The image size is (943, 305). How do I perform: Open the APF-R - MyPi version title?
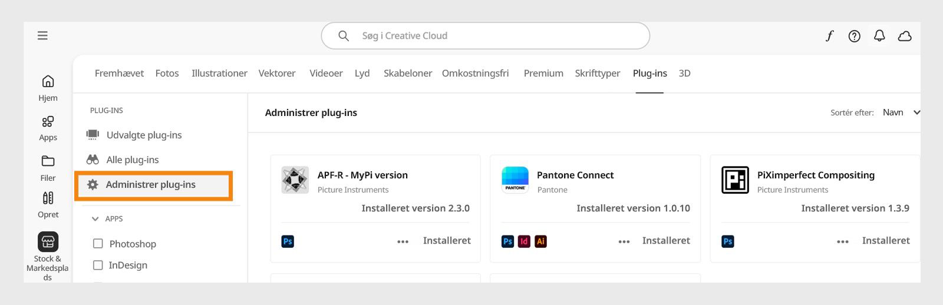pos(362,175)
